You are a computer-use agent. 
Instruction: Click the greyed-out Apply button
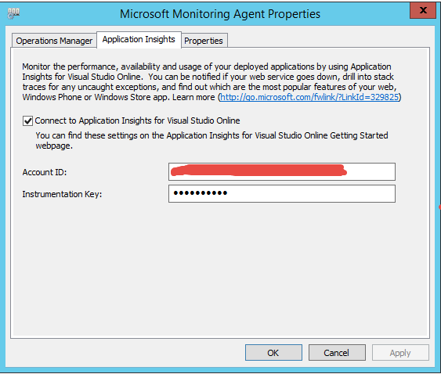point(400,353)
